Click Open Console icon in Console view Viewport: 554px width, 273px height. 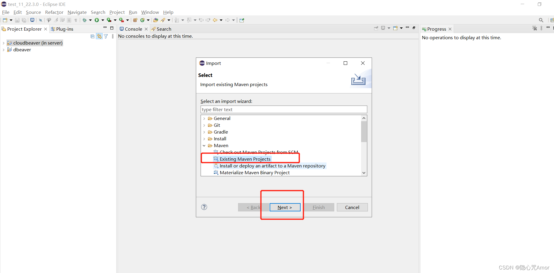click(396, 28)
